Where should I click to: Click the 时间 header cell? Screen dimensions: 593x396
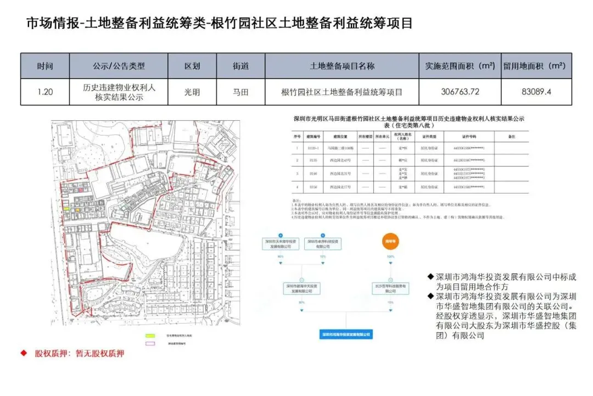(45, 66)
